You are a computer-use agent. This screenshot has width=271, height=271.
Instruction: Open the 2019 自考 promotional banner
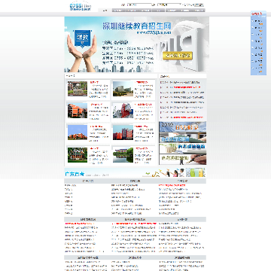(x=183, y=126)
